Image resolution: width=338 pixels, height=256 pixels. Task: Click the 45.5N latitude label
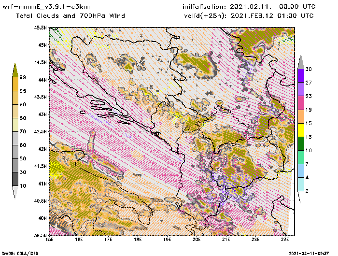(x=40, y=28)
